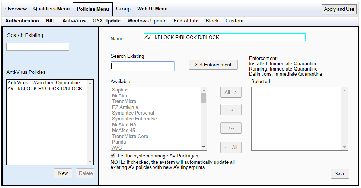Click the Selected list scroll down arrow

pyautogui.click(x=344, y=147)
